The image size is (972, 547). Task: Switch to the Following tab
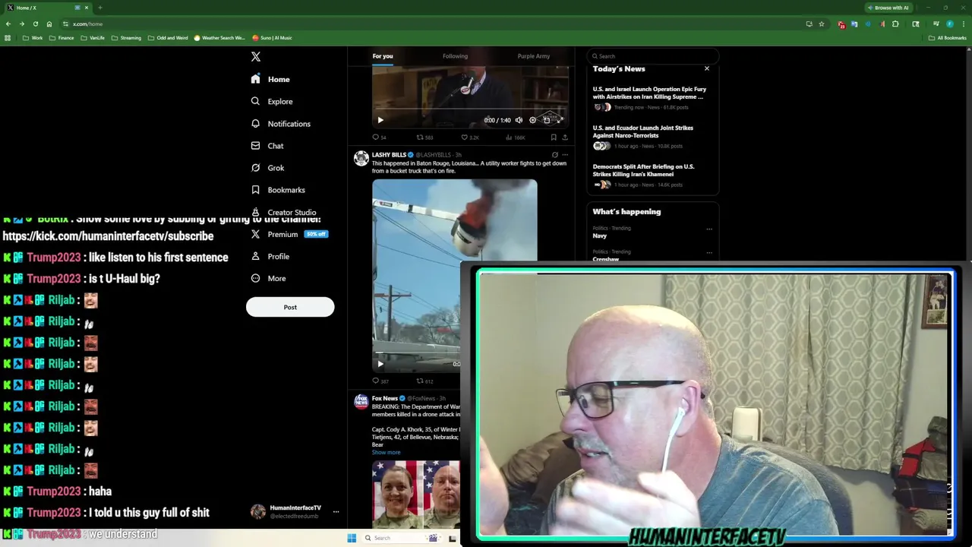pos(455,56)
